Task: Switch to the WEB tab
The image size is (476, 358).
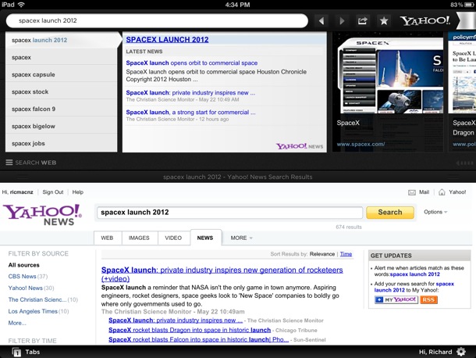Action: 107,238
